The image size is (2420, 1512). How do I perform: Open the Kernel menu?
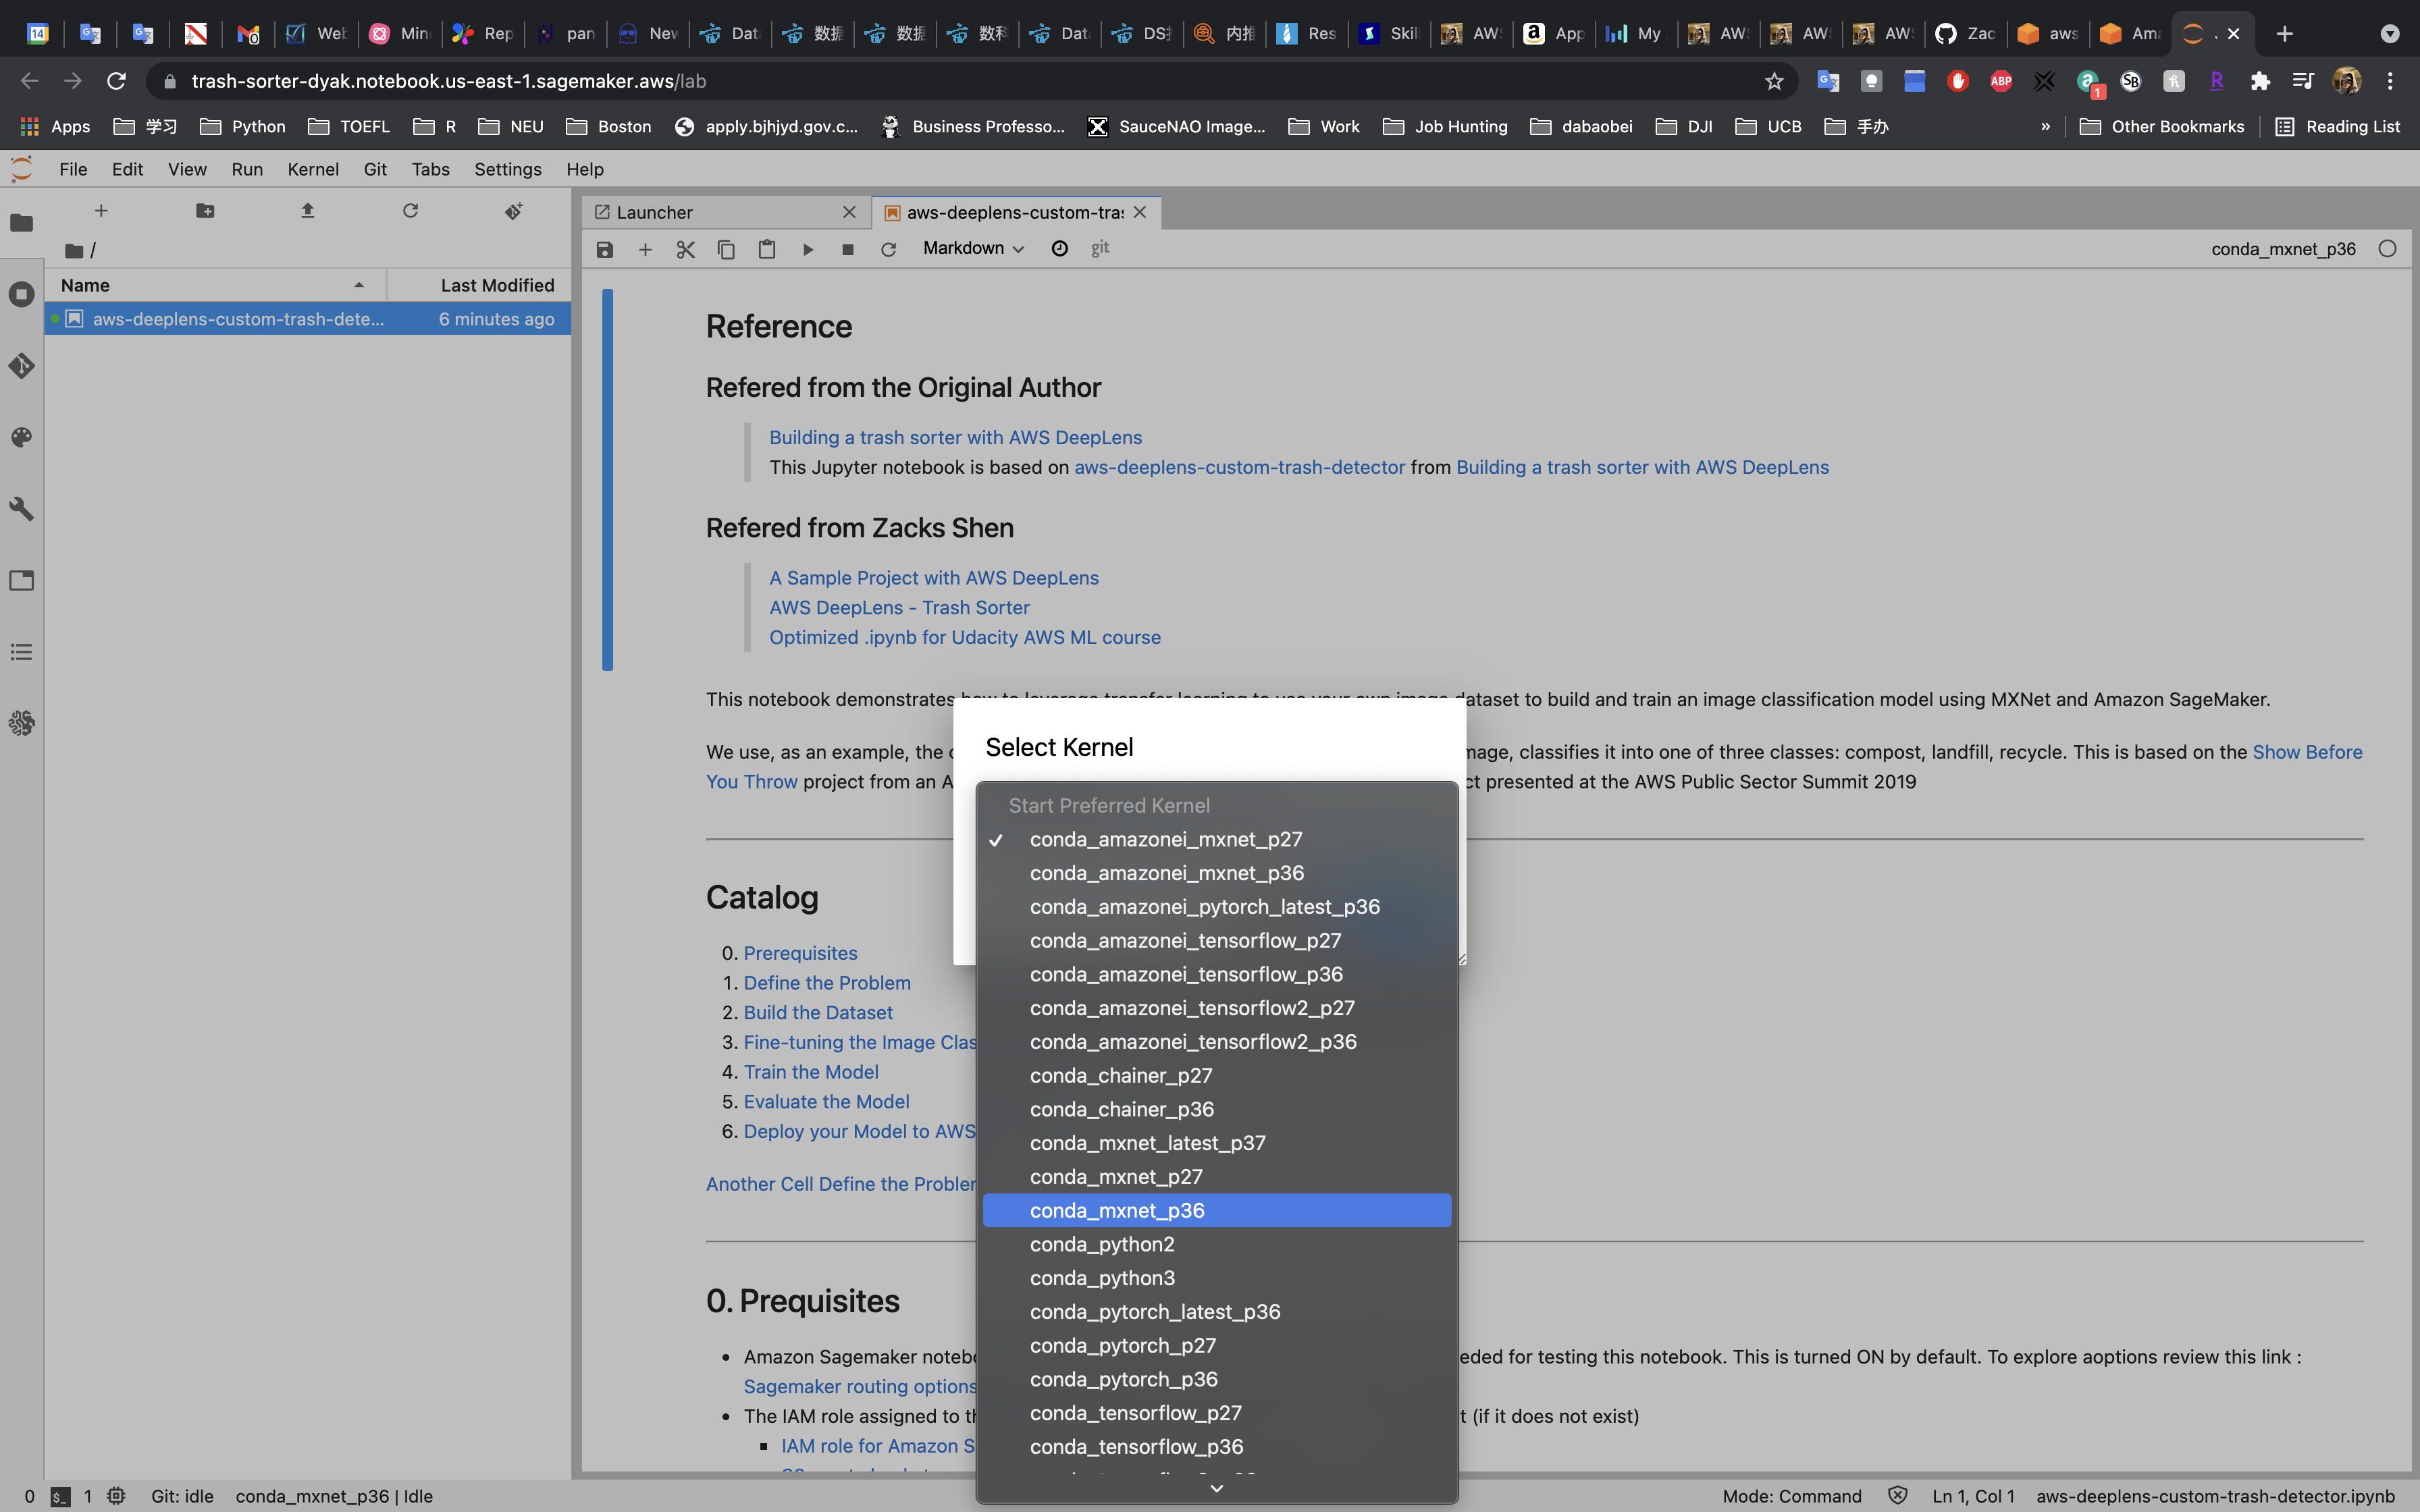[x=312, y=169]
